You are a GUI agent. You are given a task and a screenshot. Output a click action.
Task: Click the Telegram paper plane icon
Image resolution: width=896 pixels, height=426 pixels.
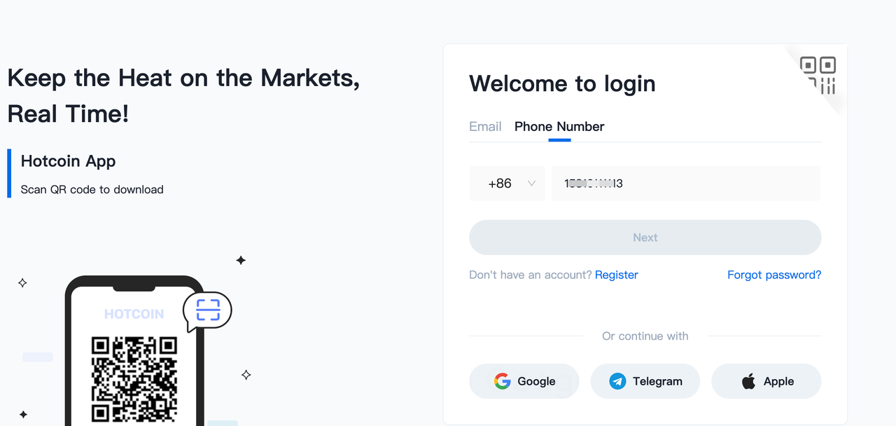[x=617, y=381]
